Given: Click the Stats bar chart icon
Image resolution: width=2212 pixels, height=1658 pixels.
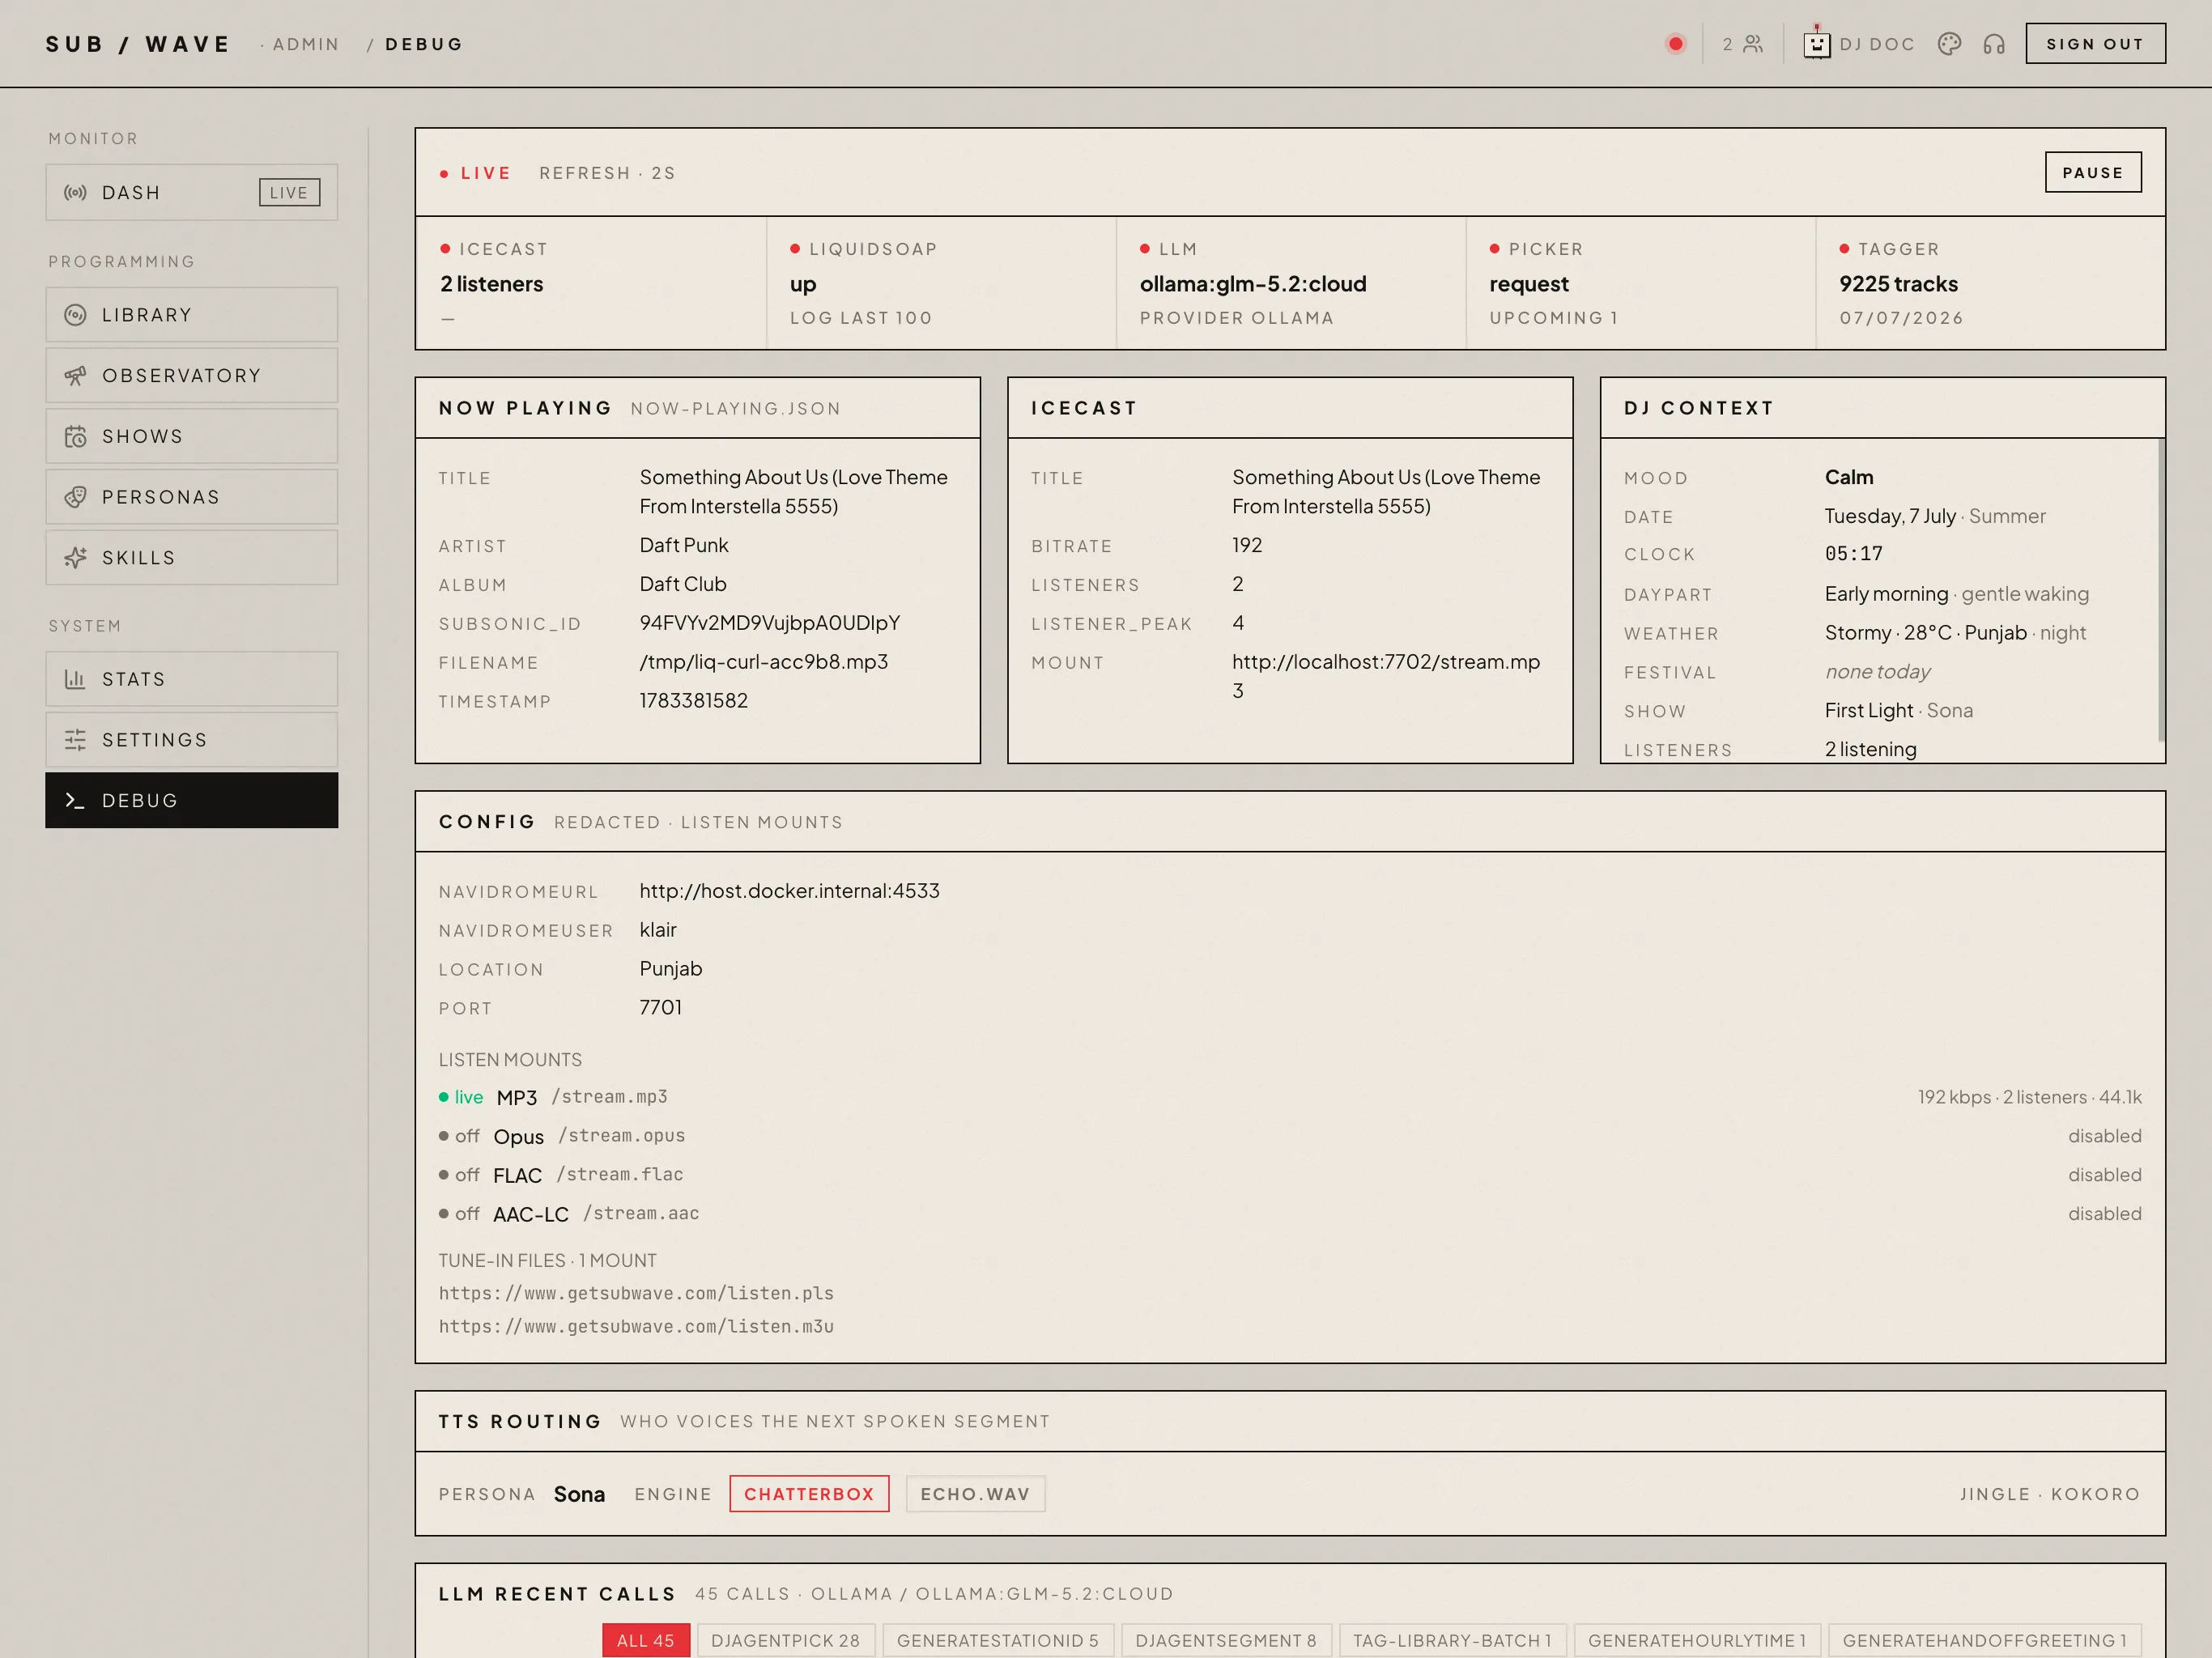Looking at the screenshot, I should pyautogui.click(x=75, y=679).
